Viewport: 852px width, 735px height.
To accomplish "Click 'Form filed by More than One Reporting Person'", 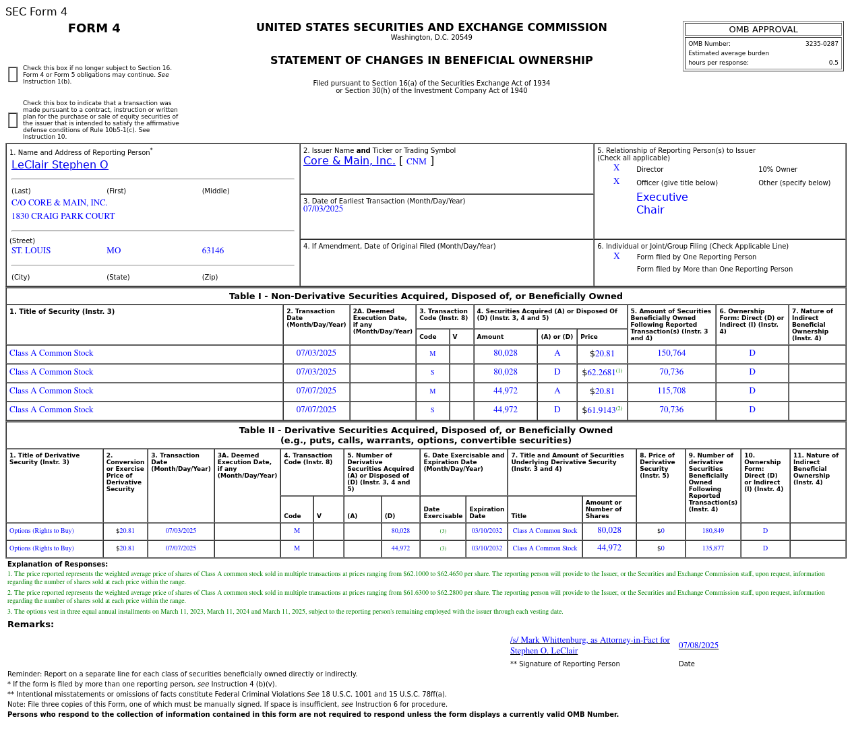I will tap(714, 269).
